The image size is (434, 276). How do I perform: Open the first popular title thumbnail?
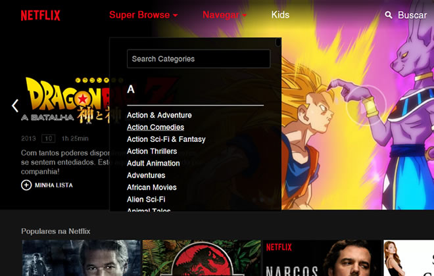[81, 258]
